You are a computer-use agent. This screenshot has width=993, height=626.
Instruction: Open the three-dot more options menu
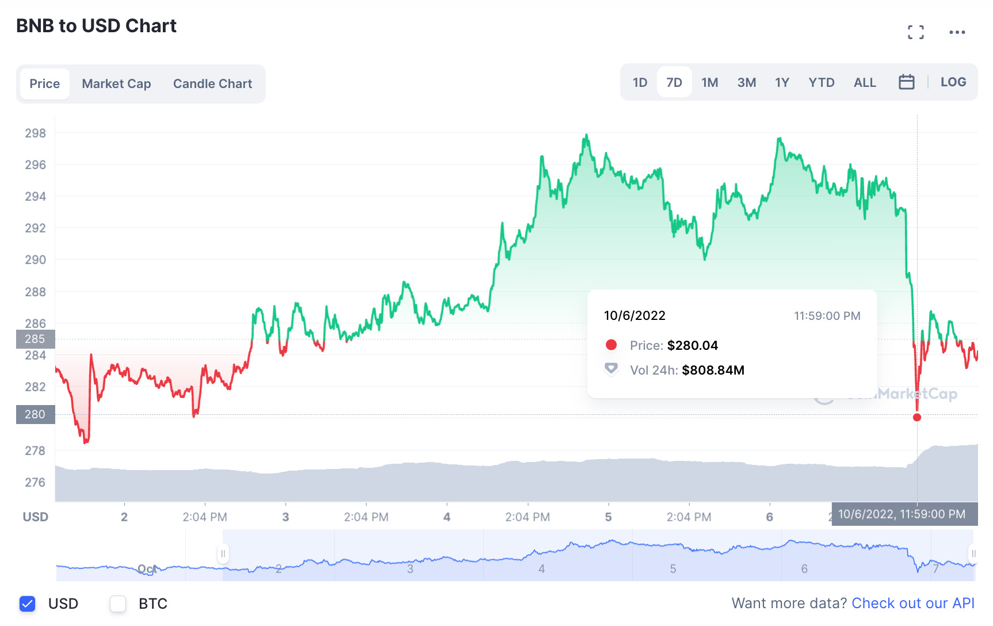(x=957, y=32)
